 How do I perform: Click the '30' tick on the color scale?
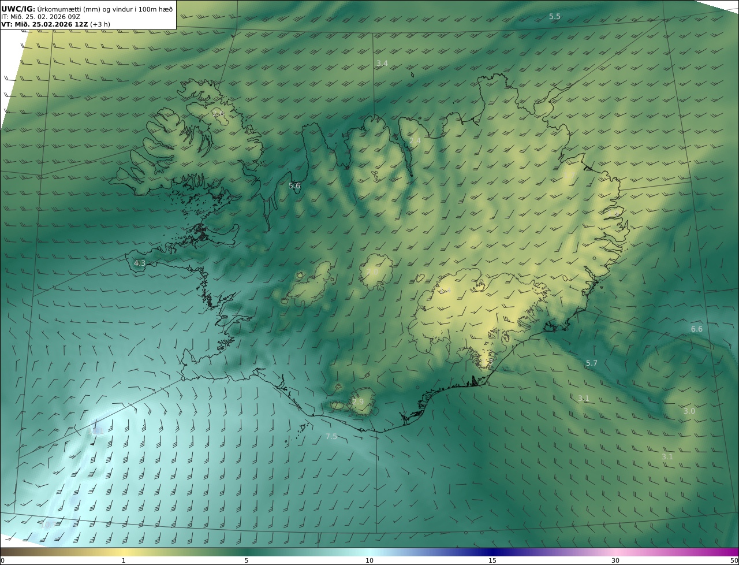(615, 560)
